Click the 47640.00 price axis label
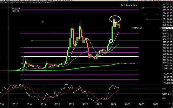173x108 pixels. point(167,36)
